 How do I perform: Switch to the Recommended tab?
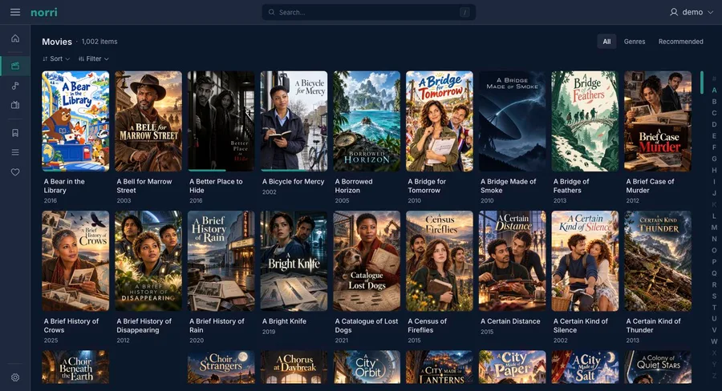point(680,42)
